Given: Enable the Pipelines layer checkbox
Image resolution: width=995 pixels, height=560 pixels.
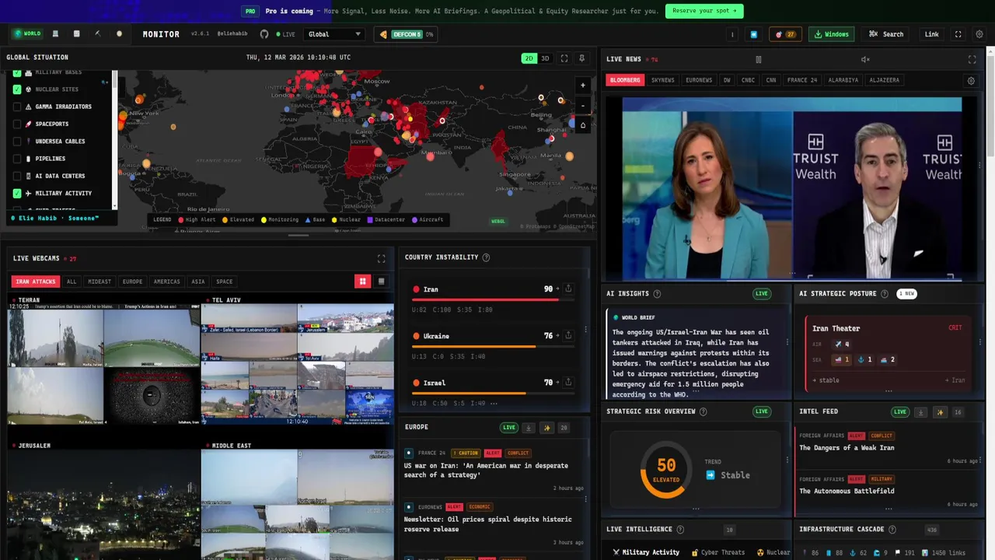Looking at the screenshot, I should coord(17,159).
